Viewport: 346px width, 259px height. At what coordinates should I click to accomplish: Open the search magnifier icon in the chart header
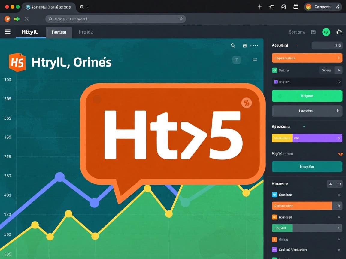pos(233,46)
